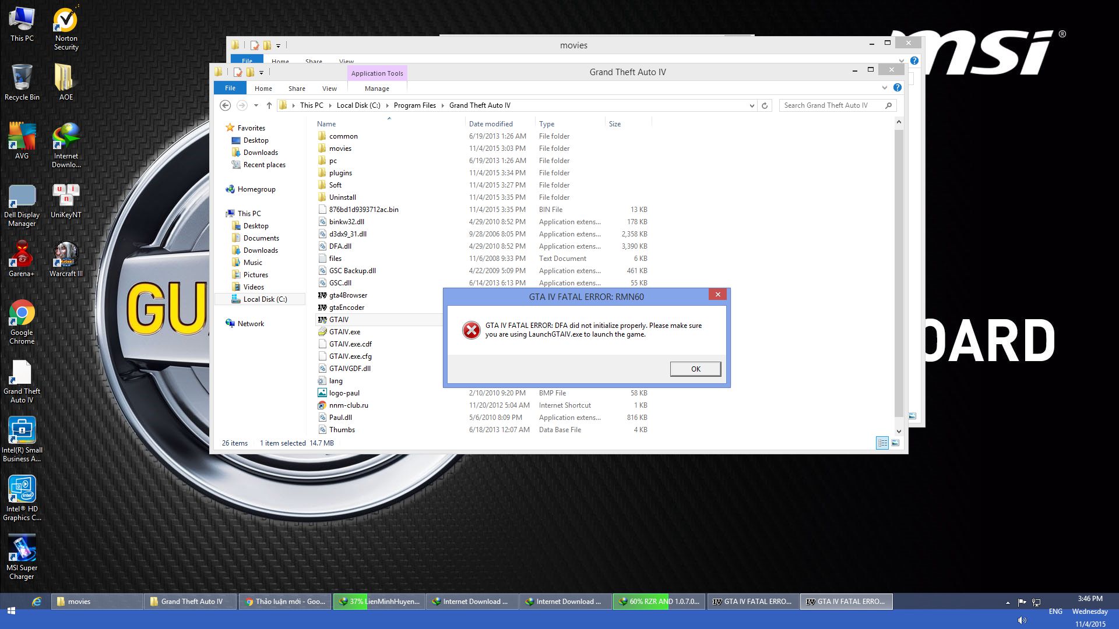The height and width of the screenshot is (629, 1119).
Task: Launch UniKeyNT from desktop
Action: [66, 201]
